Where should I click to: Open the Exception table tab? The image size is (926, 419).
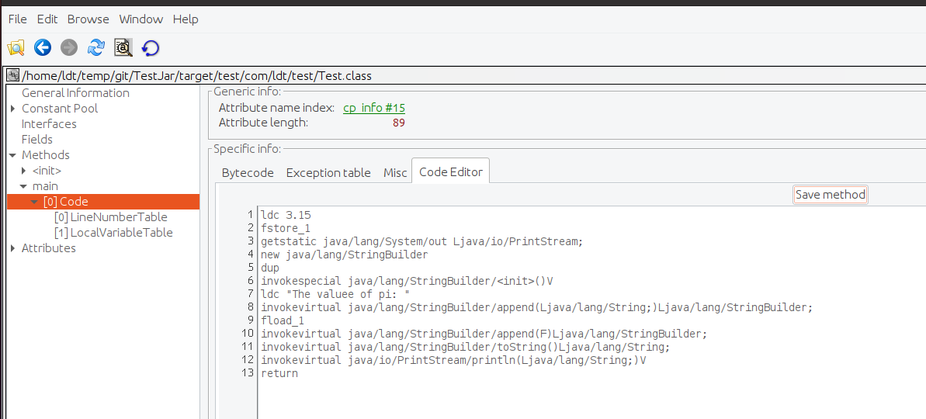328,173
